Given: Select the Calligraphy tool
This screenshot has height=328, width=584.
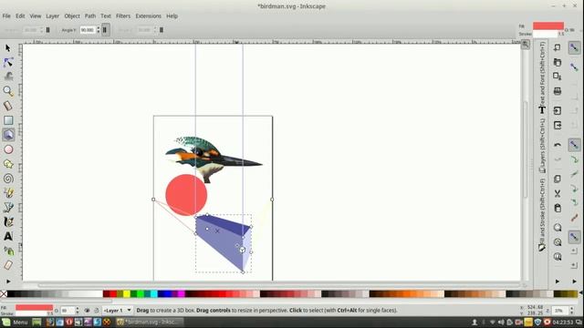Looking at the screenshot, I should 8,221.
